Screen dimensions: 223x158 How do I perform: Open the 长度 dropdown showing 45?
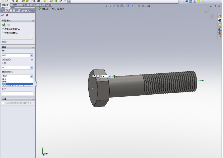click(x=32, y=67)
